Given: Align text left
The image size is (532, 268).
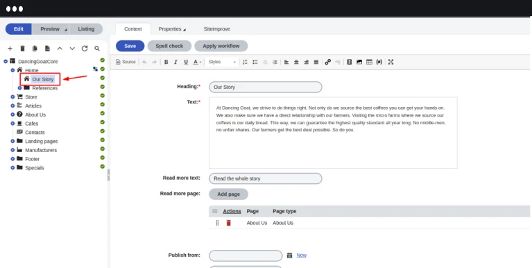Looking at the screenshot, I should tap(286, 62).
